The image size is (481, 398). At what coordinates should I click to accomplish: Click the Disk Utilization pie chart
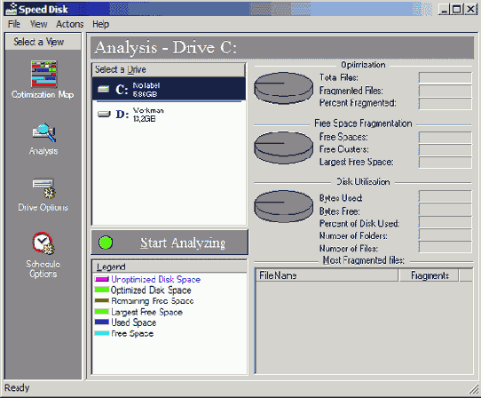[284, 206]
